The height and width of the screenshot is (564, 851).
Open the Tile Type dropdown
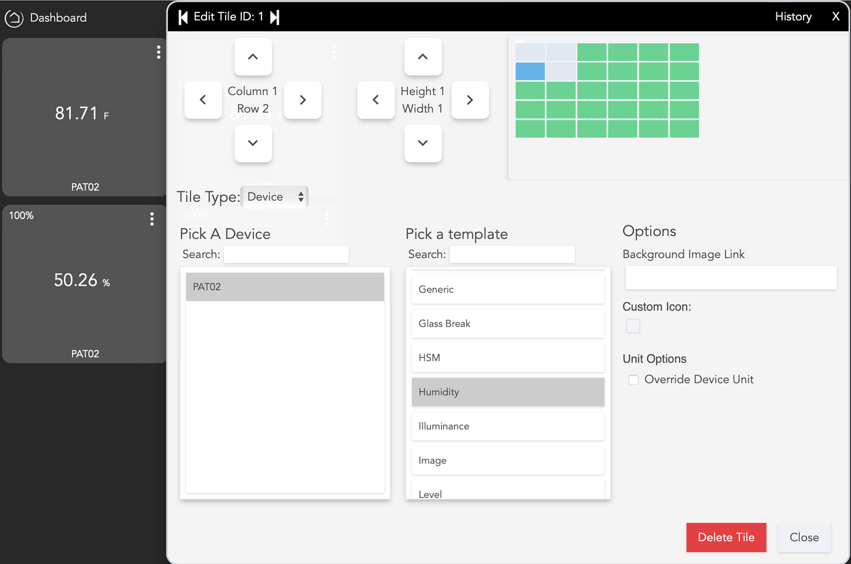(x=274, y=196)
